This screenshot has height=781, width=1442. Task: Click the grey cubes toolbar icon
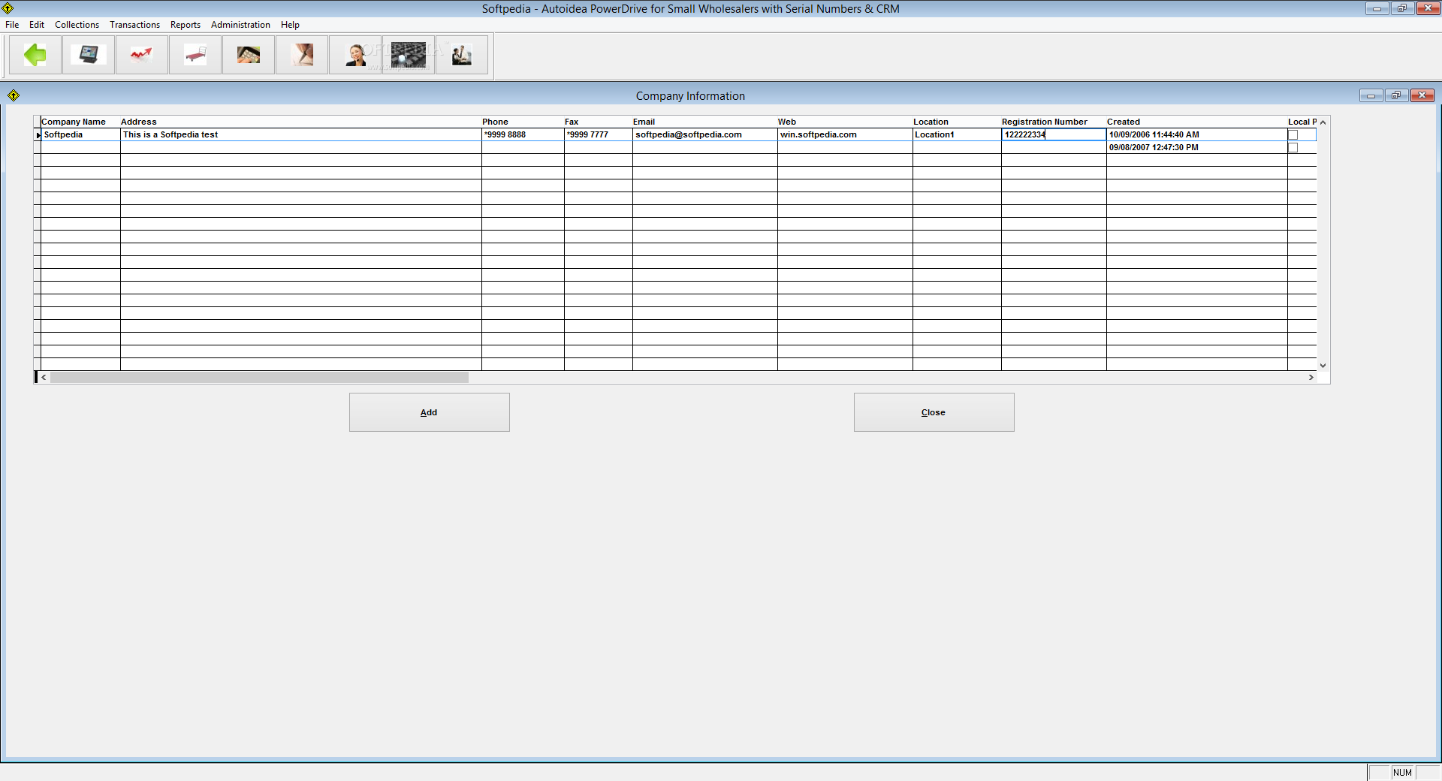[x=409, y=55]
